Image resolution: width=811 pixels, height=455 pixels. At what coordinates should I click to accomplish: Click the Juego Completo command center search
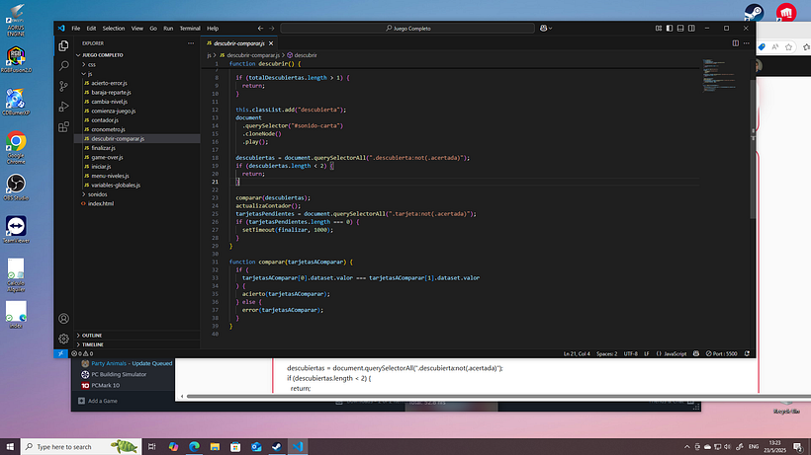pyautogui.click(x=407, y=29)
